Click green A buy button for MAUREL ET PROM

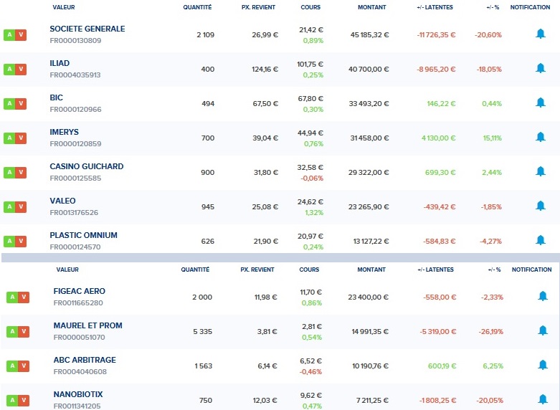click(12, 331)
